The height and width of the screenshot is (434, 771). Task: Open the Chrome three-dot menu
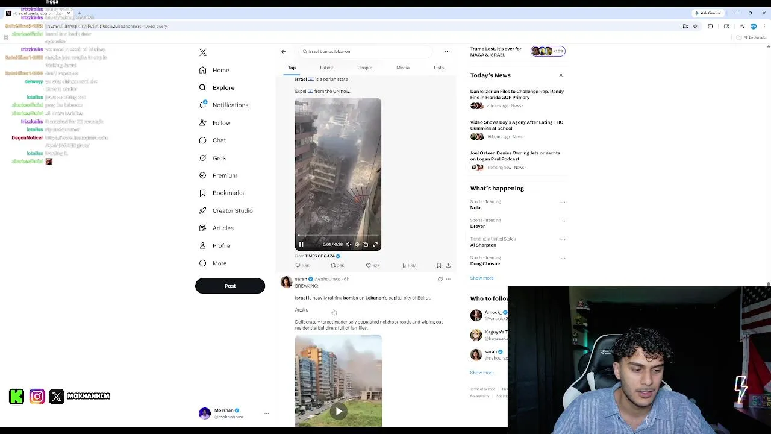(x=764, y=26)
